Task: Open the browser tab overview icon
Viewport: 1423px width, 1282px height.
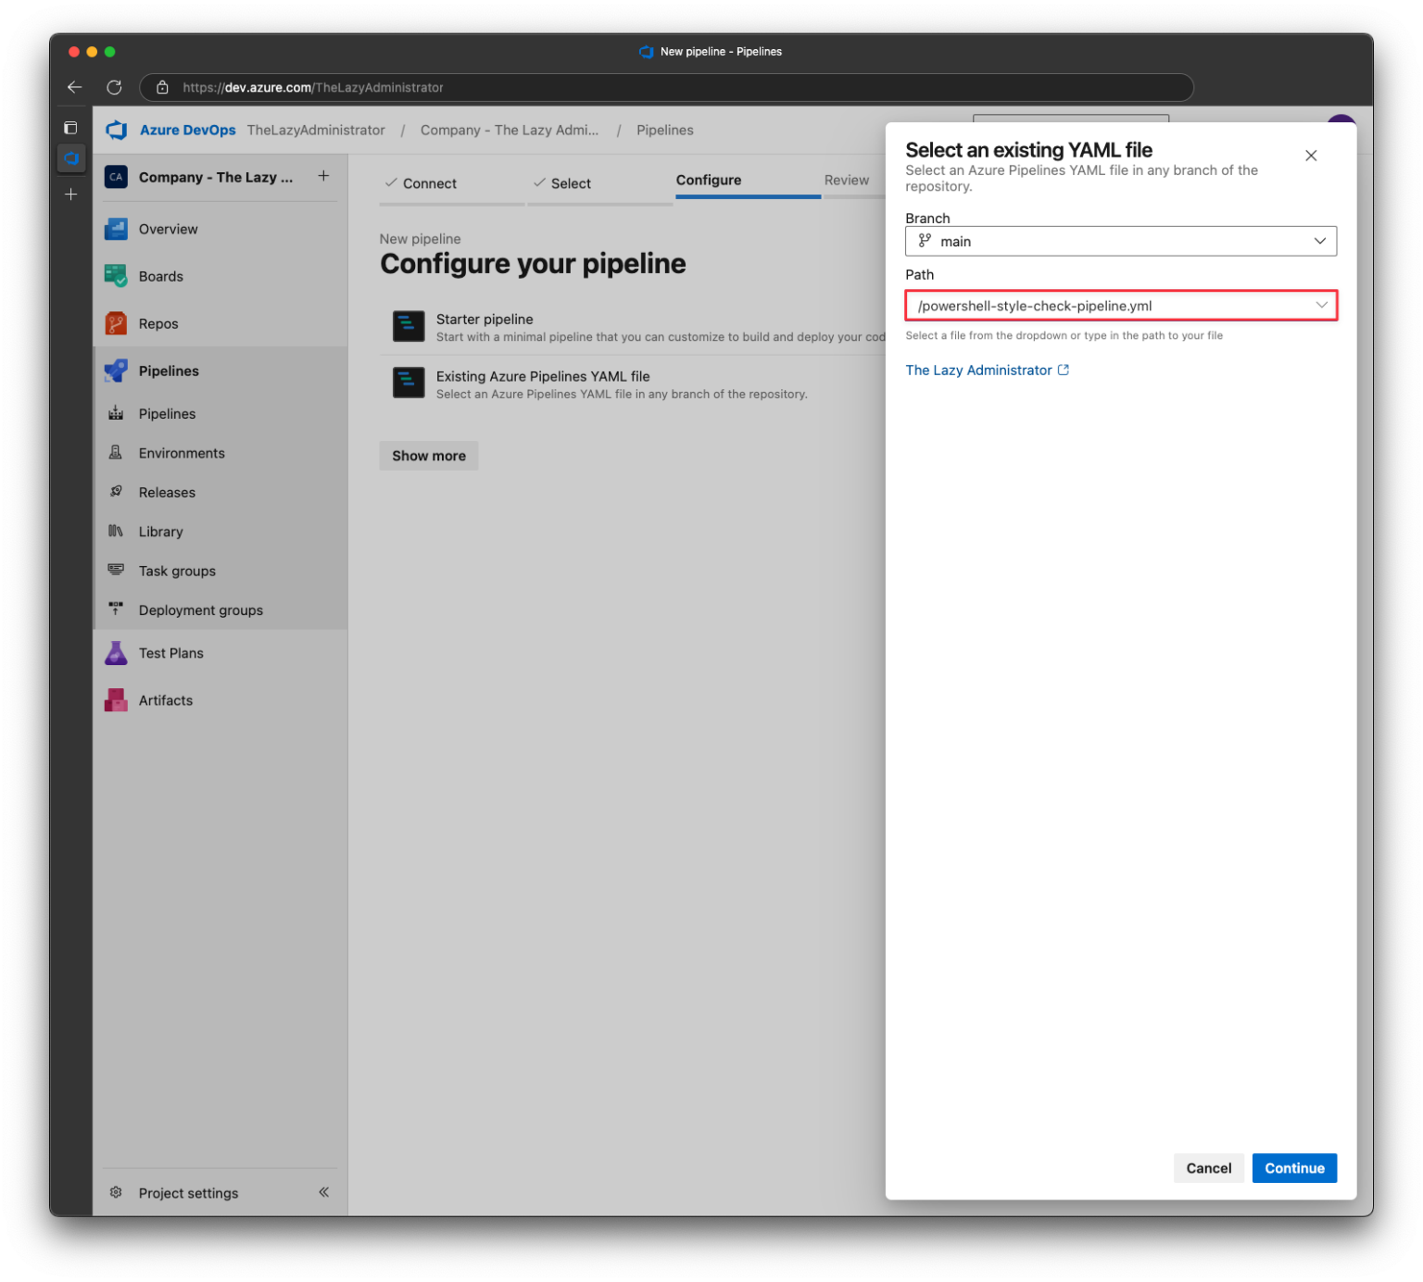Action: pos(70,128)
